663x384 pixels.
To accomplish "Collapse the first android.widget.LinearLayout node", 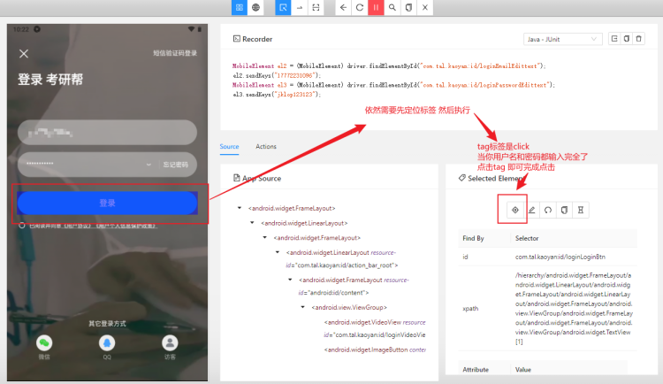I will [252, 223].
